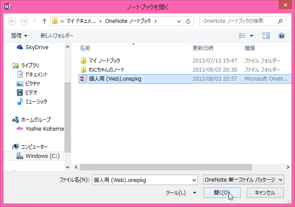Open address bar history dropdown
The image size is (295, 207).
[x=179, y=22]
